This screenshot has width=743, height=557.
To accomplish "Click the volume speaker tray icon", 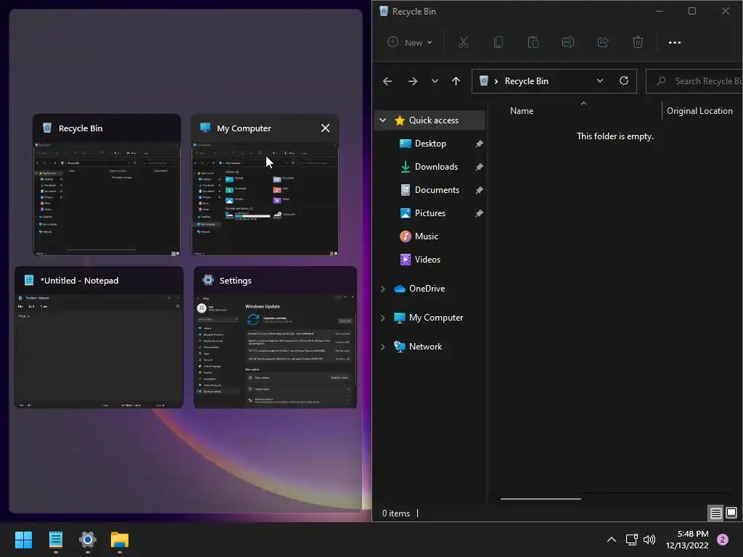I will [649, 540].
